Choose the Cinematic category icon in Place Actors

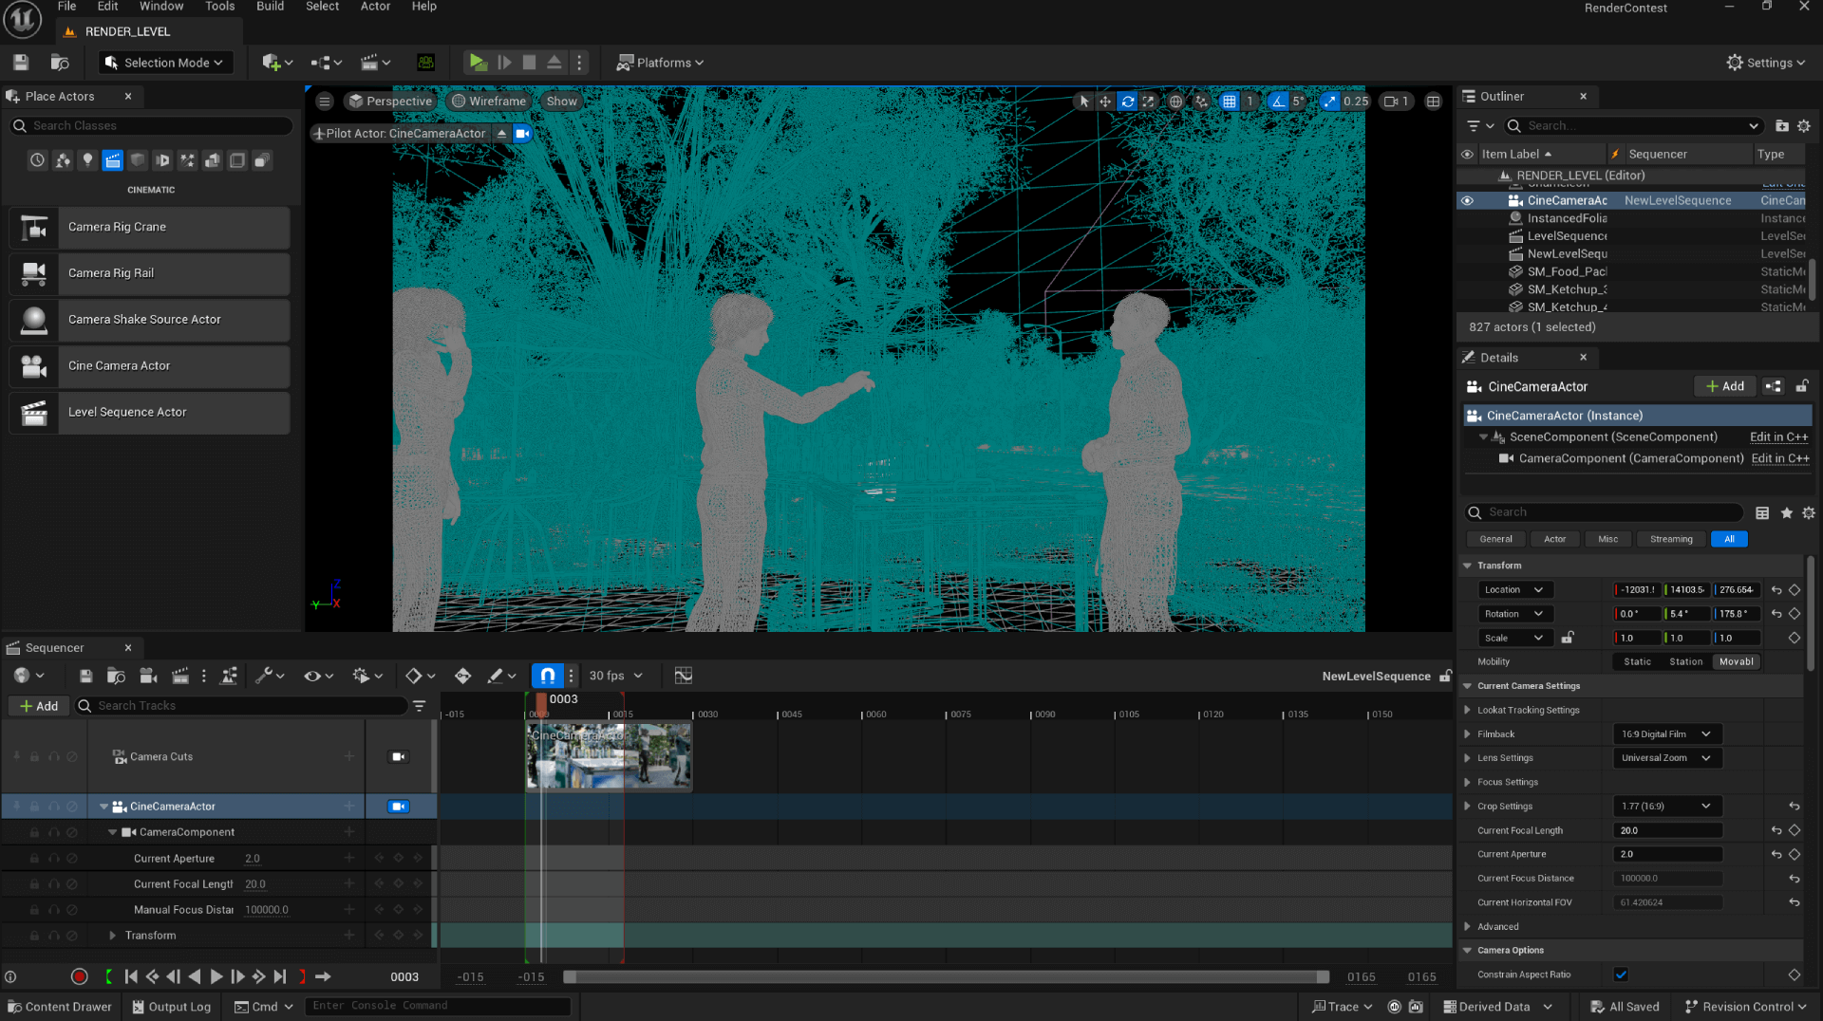tap(112, 160)
